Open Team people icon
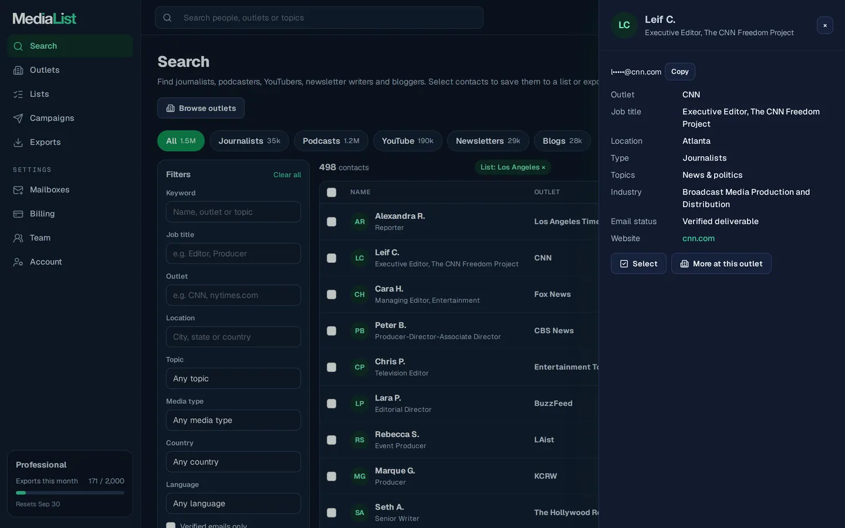Screen dimensions: 845x528 pyautogui.click(x=18, y=238)
